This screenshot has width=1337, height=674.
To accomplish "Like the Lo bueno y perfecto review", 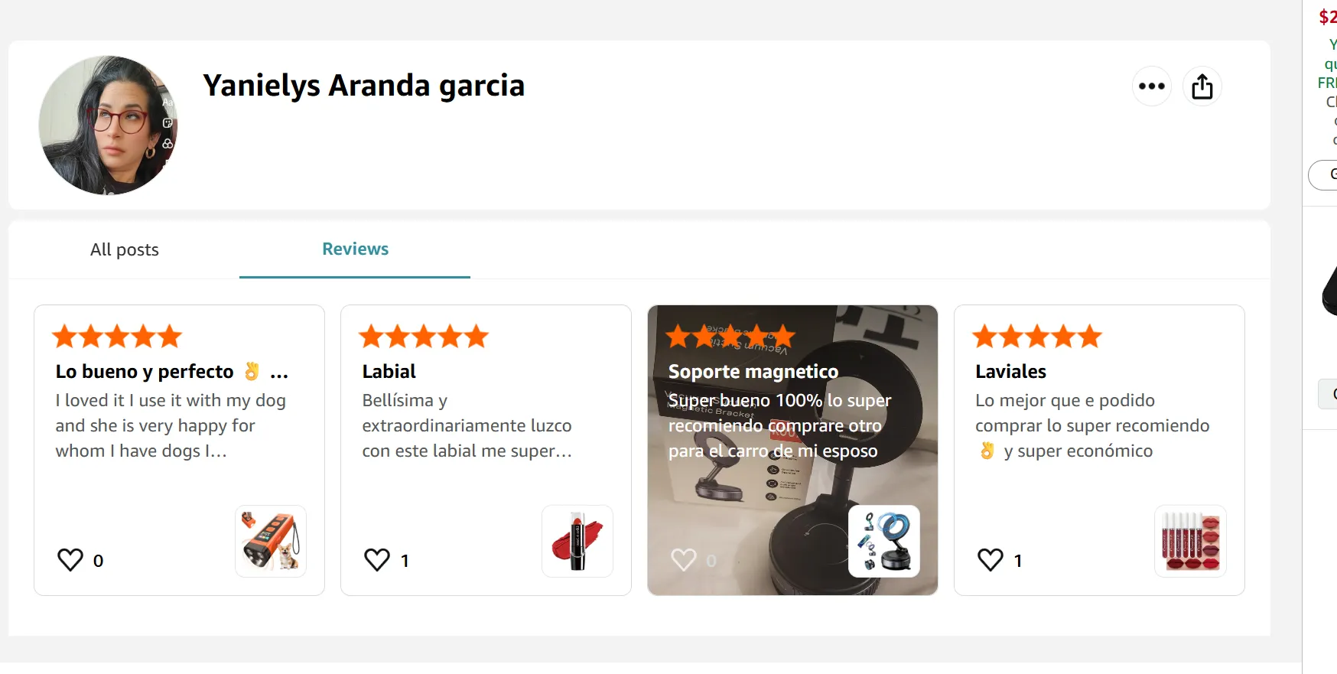I will coord(70,560).
